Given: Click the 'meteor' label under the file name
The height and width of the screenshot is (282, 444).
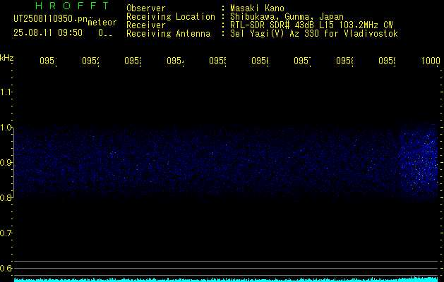Looking at the screenshot, I should [102, 23].
